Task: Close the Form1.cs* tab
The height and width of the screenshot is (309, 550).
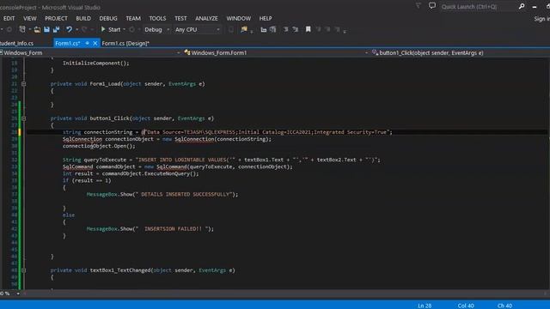Action: [x=95, y=44]
